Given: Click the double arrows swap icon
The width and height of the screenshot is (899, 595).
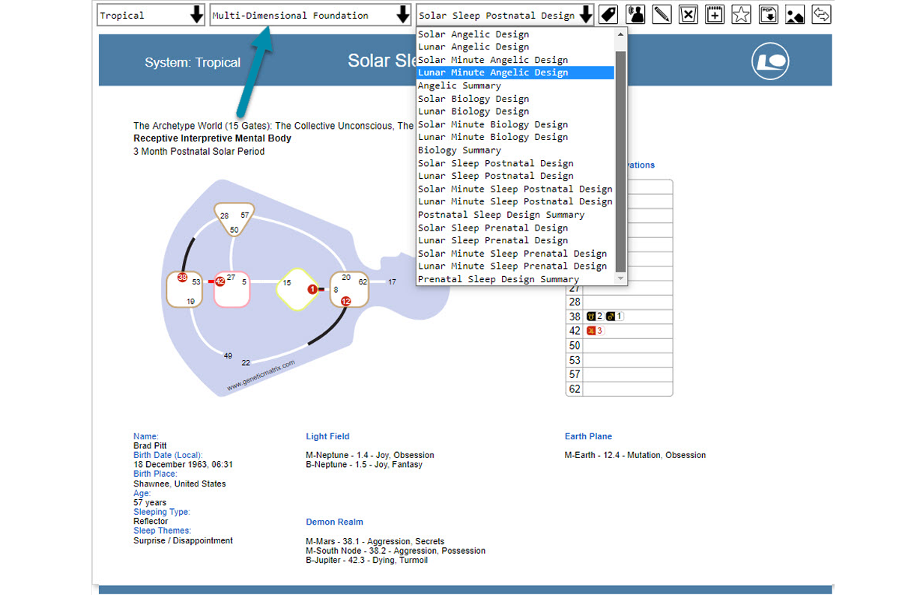Looking at the screenshot, I should 821,14.
